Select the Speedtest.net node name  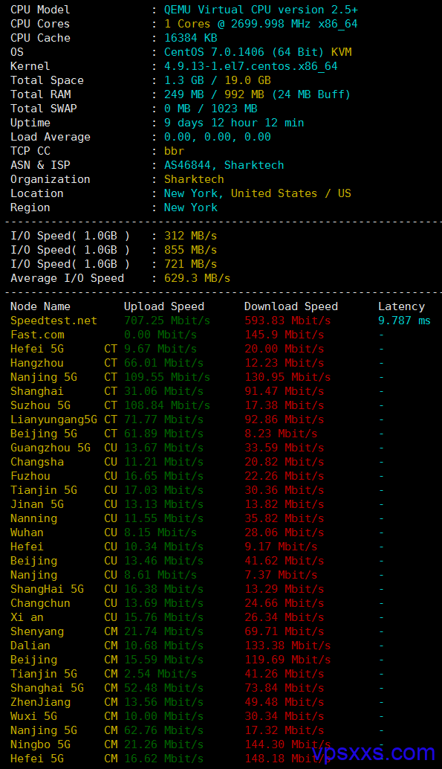tap(54, 321)
